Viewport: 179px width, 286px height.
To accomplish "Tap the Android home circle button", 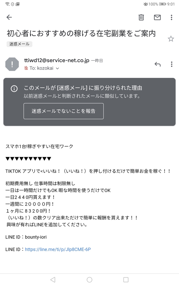I will [89, 280].
